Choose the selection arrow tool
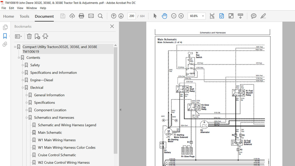 [155, 16]
